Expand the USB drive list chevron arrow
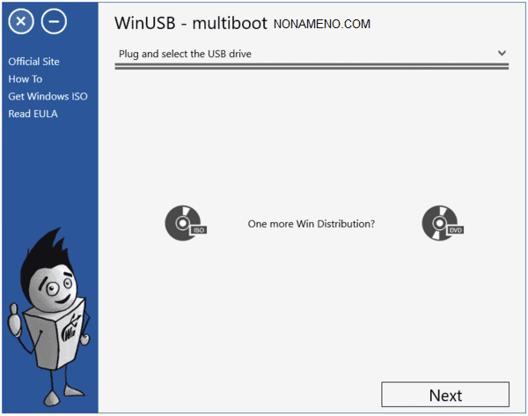 point(502,53)
